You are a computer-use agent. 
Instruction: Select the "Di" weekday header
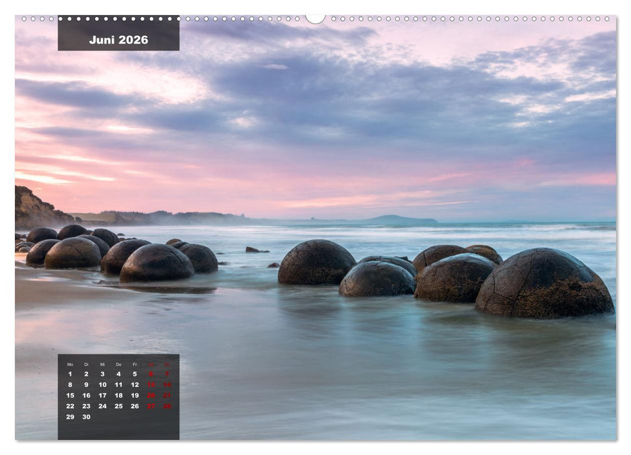coord(86,364)
